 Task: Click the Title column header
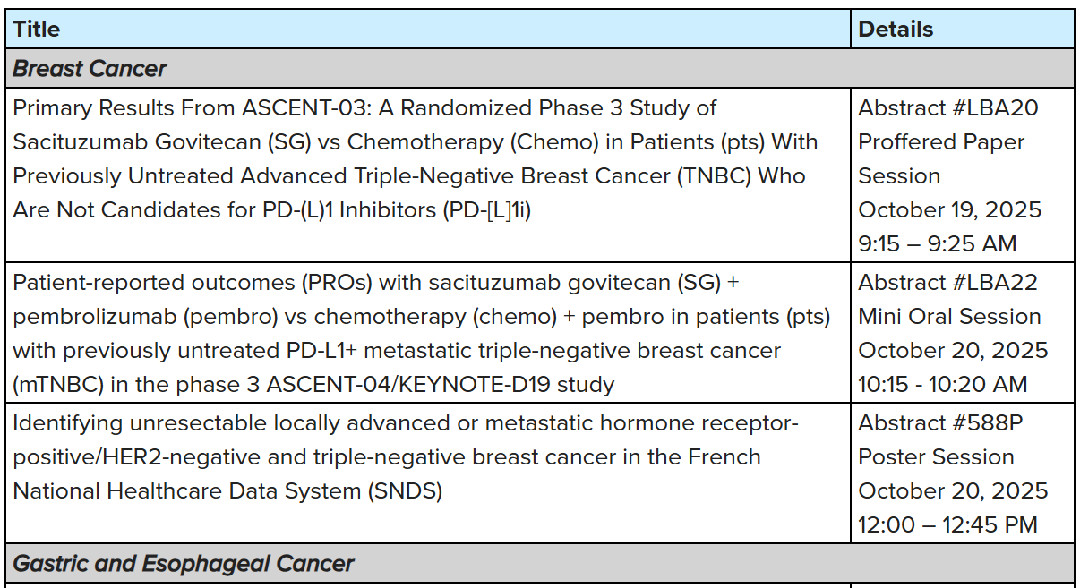tap(37, 30)
